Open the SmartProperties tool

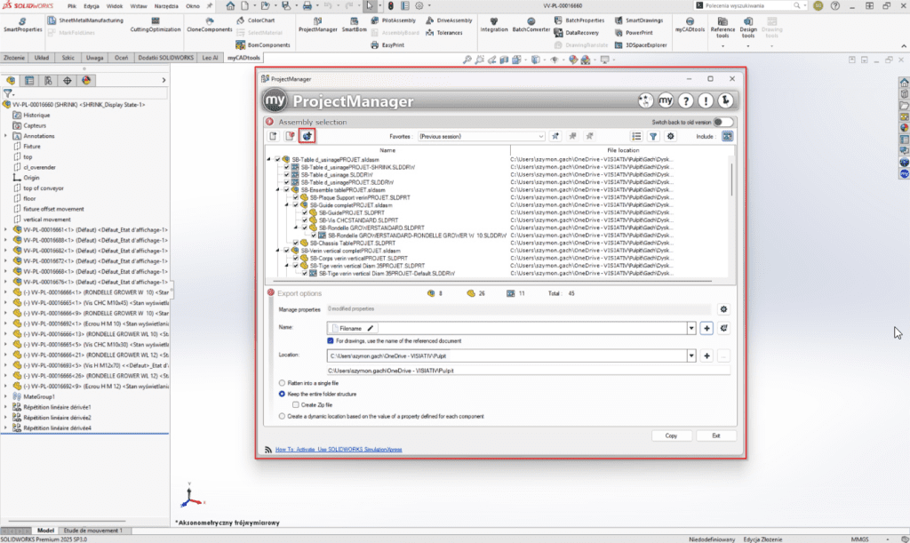click(22, 24)
